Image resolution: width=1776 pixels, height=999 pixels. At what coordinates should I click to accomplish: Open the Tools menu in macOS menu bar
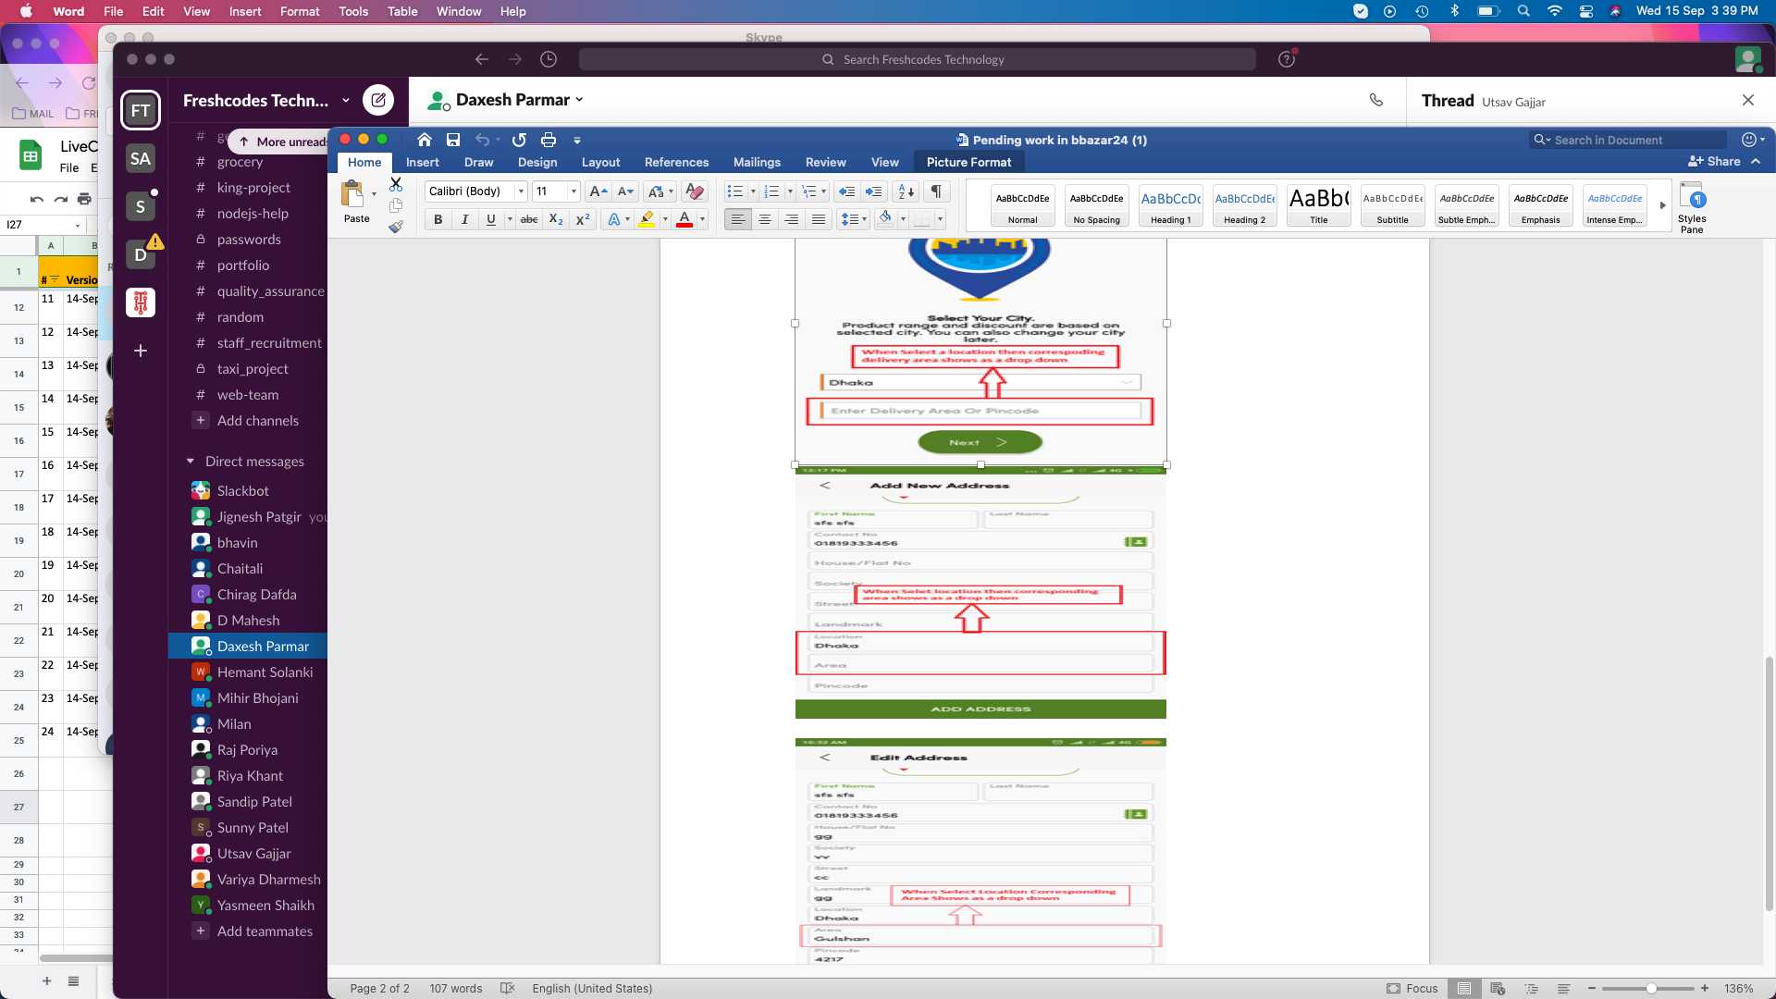click(x=353, y=11)
